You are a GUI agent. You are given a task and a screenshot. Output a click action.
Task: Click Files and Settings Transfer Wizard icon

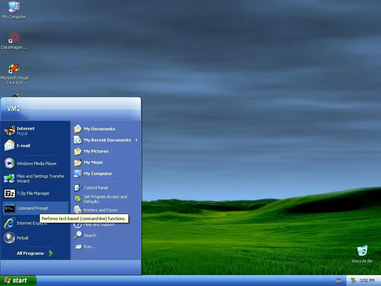9,178
